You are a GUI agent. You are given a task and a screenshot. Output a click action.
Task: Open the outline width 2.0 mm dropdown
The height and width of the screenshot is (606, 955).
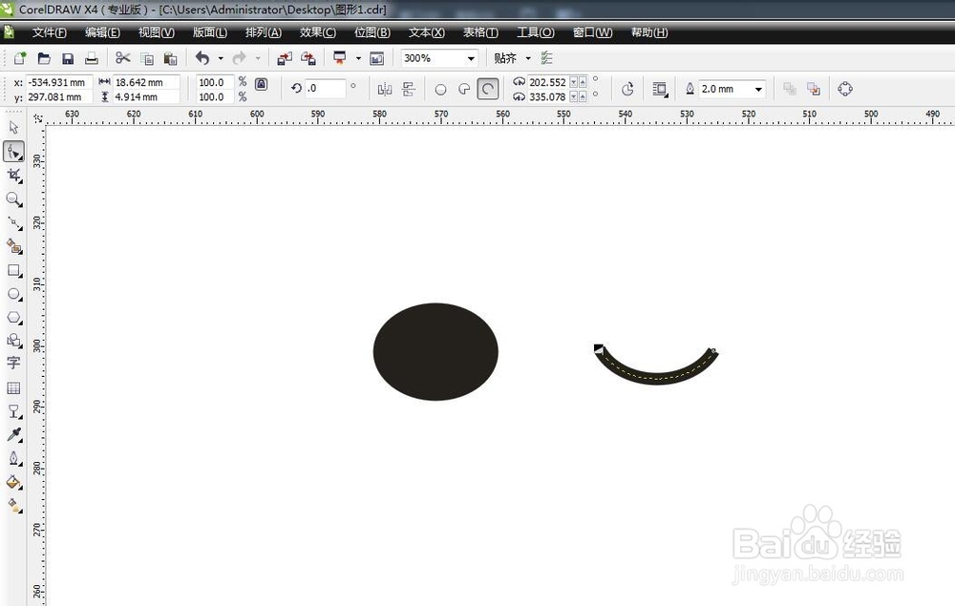[x=758, y=90]
